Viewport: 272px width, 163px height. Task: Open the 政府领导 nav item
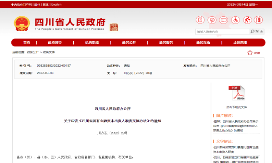tap(55, 43)
